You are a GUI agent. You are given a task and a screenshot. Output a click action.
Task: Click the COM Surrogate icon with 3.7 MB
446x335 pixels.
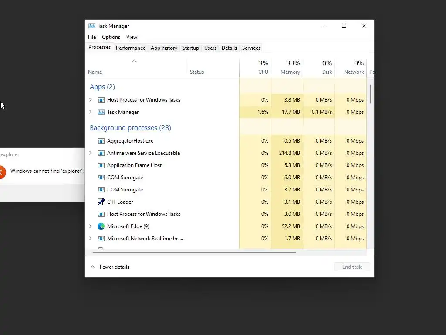coord(101,190)
